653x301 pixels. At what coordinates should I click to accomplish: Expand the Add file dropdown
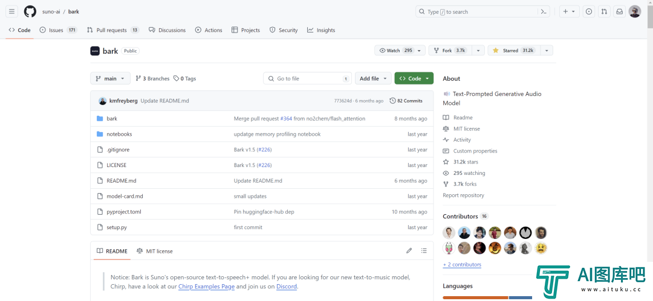[x=372, y=78]
